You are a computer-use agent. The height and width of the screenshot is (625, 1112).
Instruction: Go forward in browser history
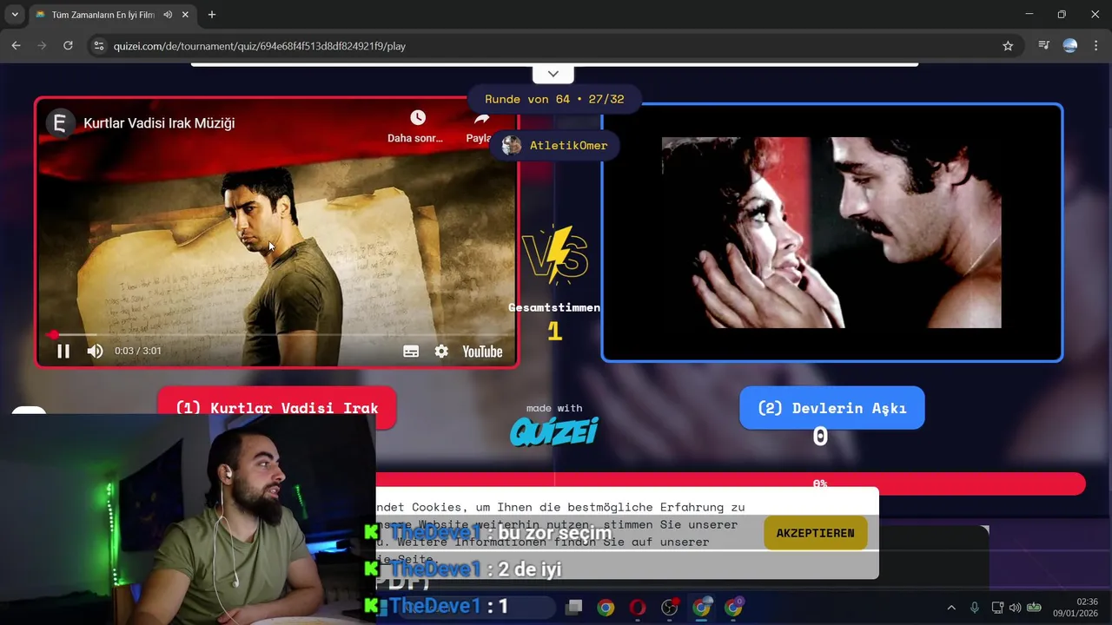[x=42, y=46]
